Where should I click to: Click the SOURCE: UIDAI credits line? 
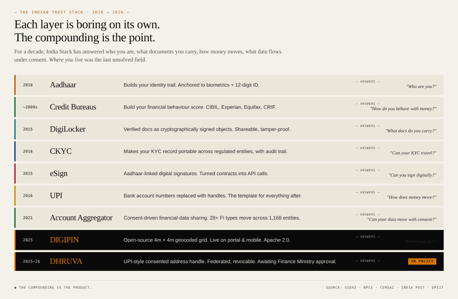(x=385, y=288)
